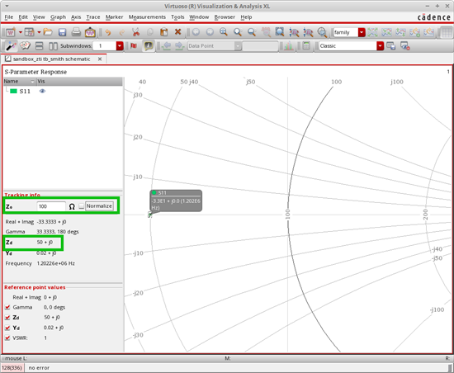Click the tracking Gamma value 33.3333, 180 degs
This screenshot has height=373, width=454.
click(58, 232)
